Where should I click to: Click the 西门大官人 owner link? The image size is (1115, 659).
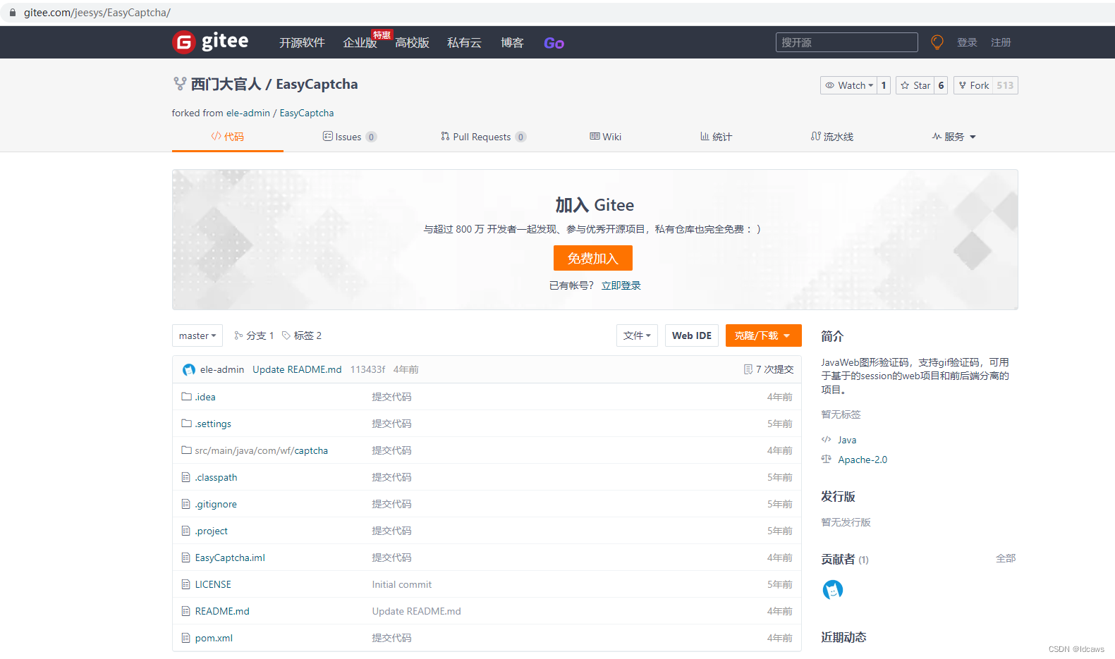pyautogui.click(x=226, y=84)
